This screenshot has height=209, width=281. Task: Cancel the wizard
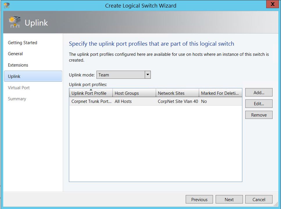pyautogui.click(x=259, y=199)
